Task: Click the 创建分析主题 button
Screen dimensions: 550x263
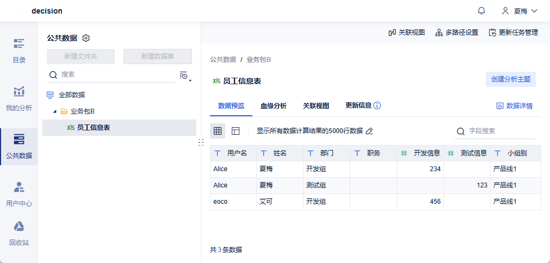Action: (510, 79)
